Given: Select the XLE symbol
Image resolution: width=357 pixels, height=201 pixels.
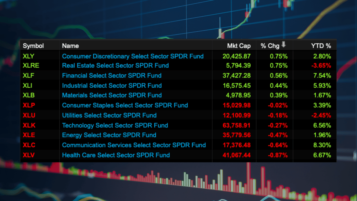Looking at the screenshot, I should click(x=29, y=135).
